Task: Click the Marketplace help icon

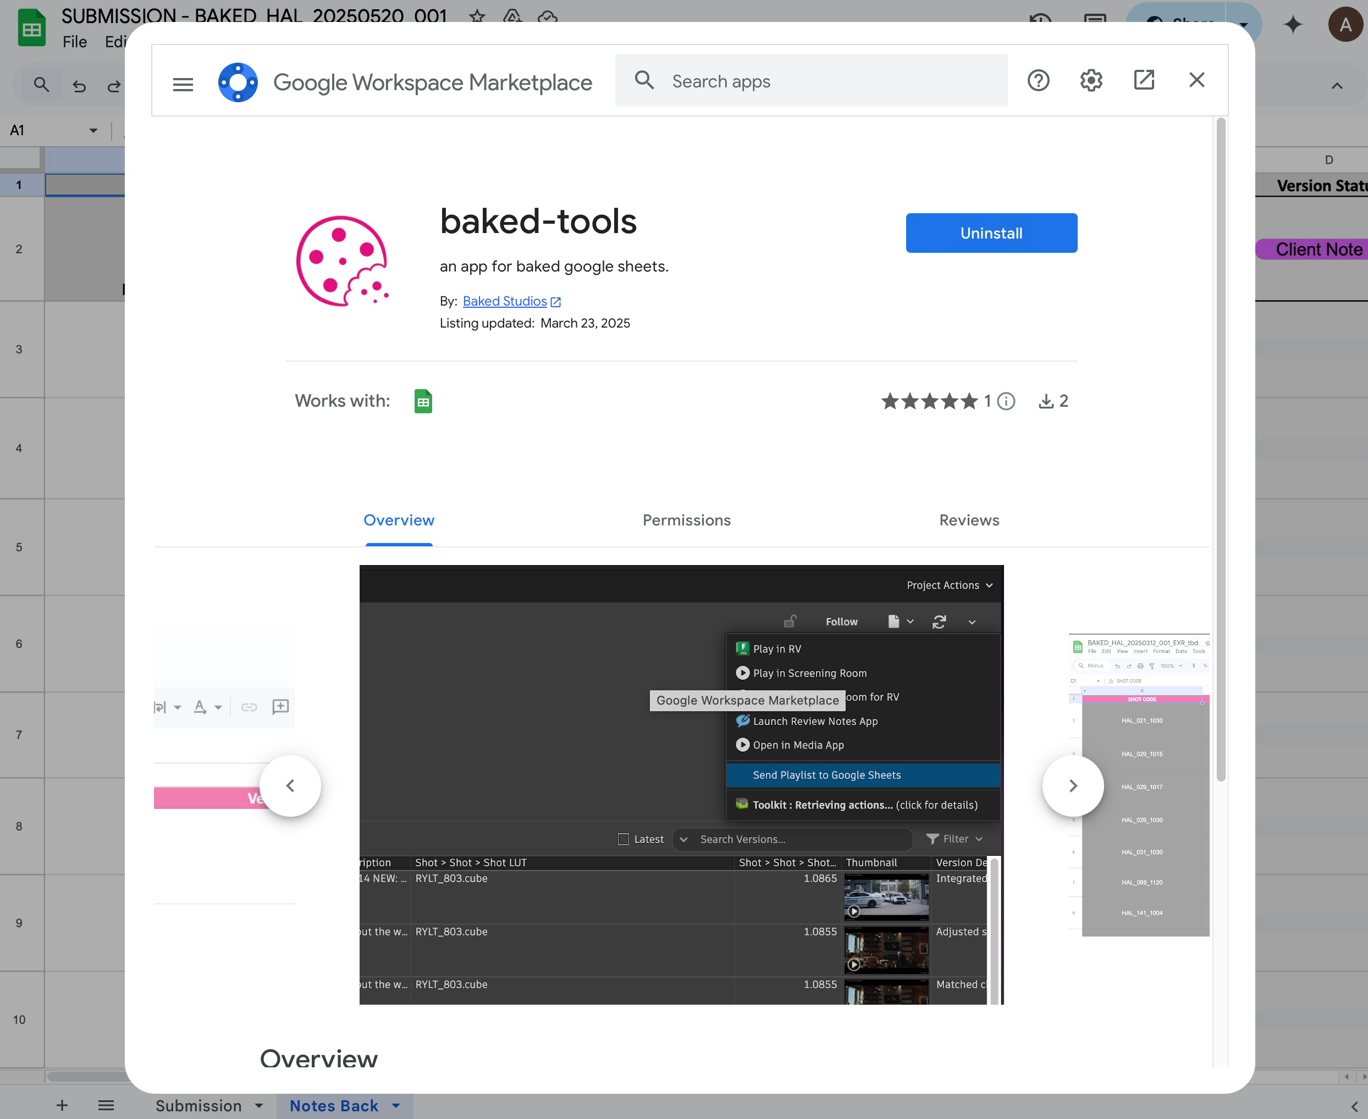Action: (x=1038, y=81)
